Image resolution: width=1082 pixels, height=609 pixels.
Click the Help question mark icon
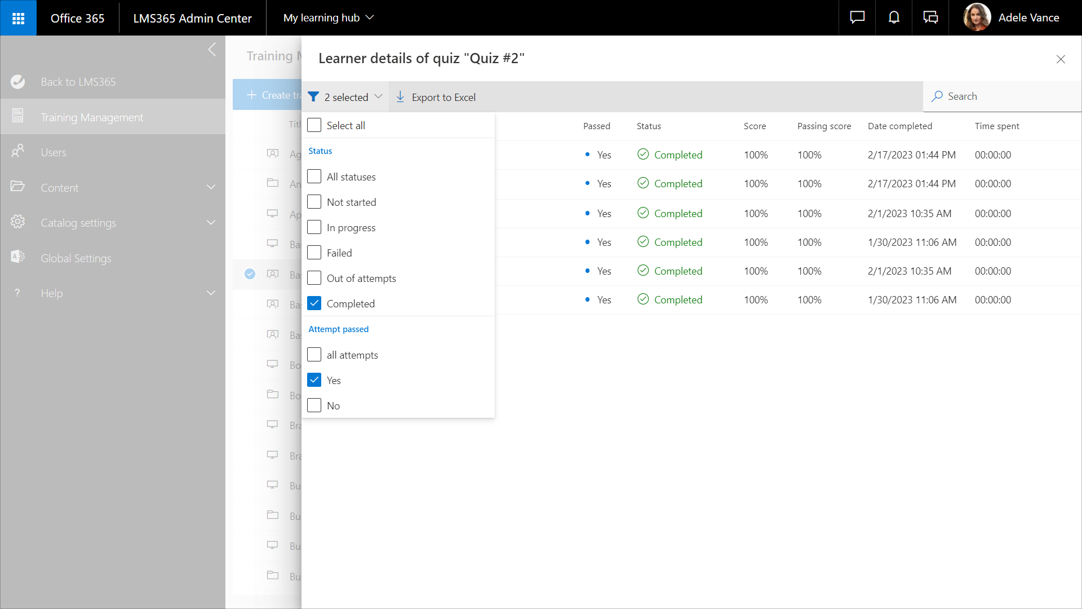17,293
